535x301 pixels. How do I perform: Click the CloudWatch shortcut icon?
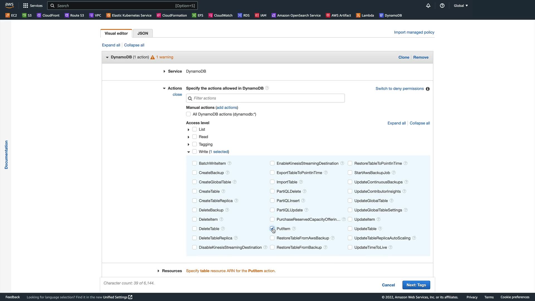211,15
